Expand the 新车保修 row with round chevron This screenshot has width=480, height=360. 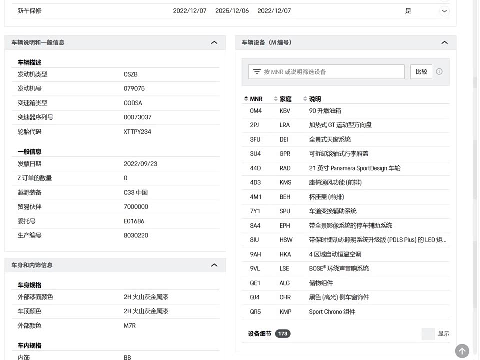pos(444,11)
